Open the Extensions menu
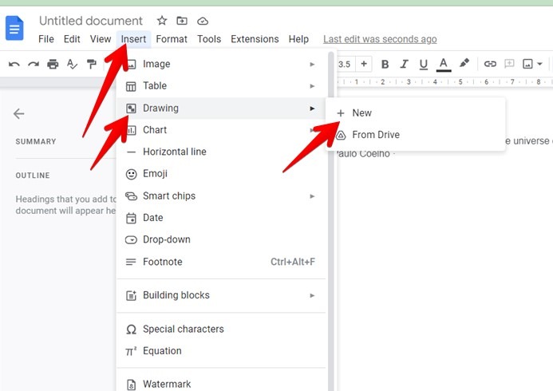553x391 pixels. (x=255, y=39)
